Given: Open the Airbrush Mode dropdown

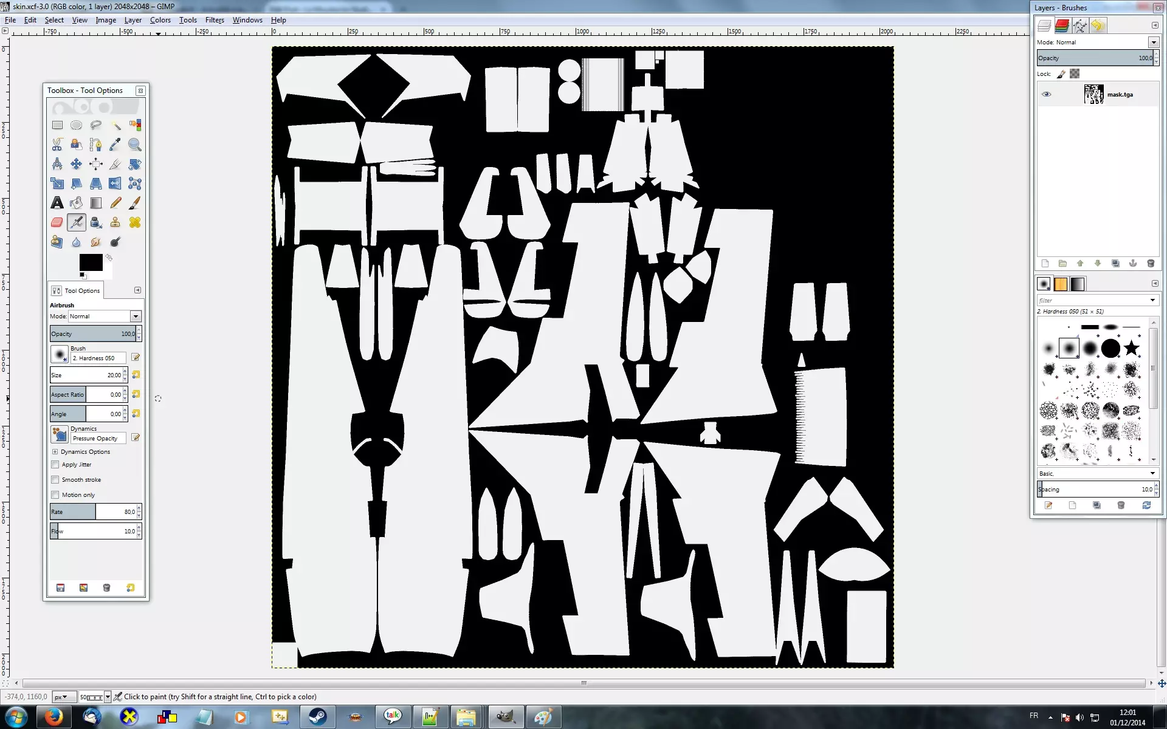Looking at the screenshot, I should coord(105,317).
